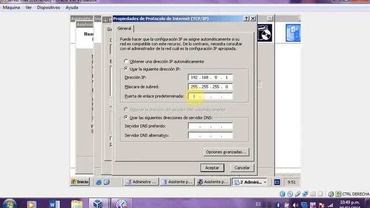Viewport: 370px width, 208px height.
Task: Click the Aceptar button
Action: pos(212,168)
